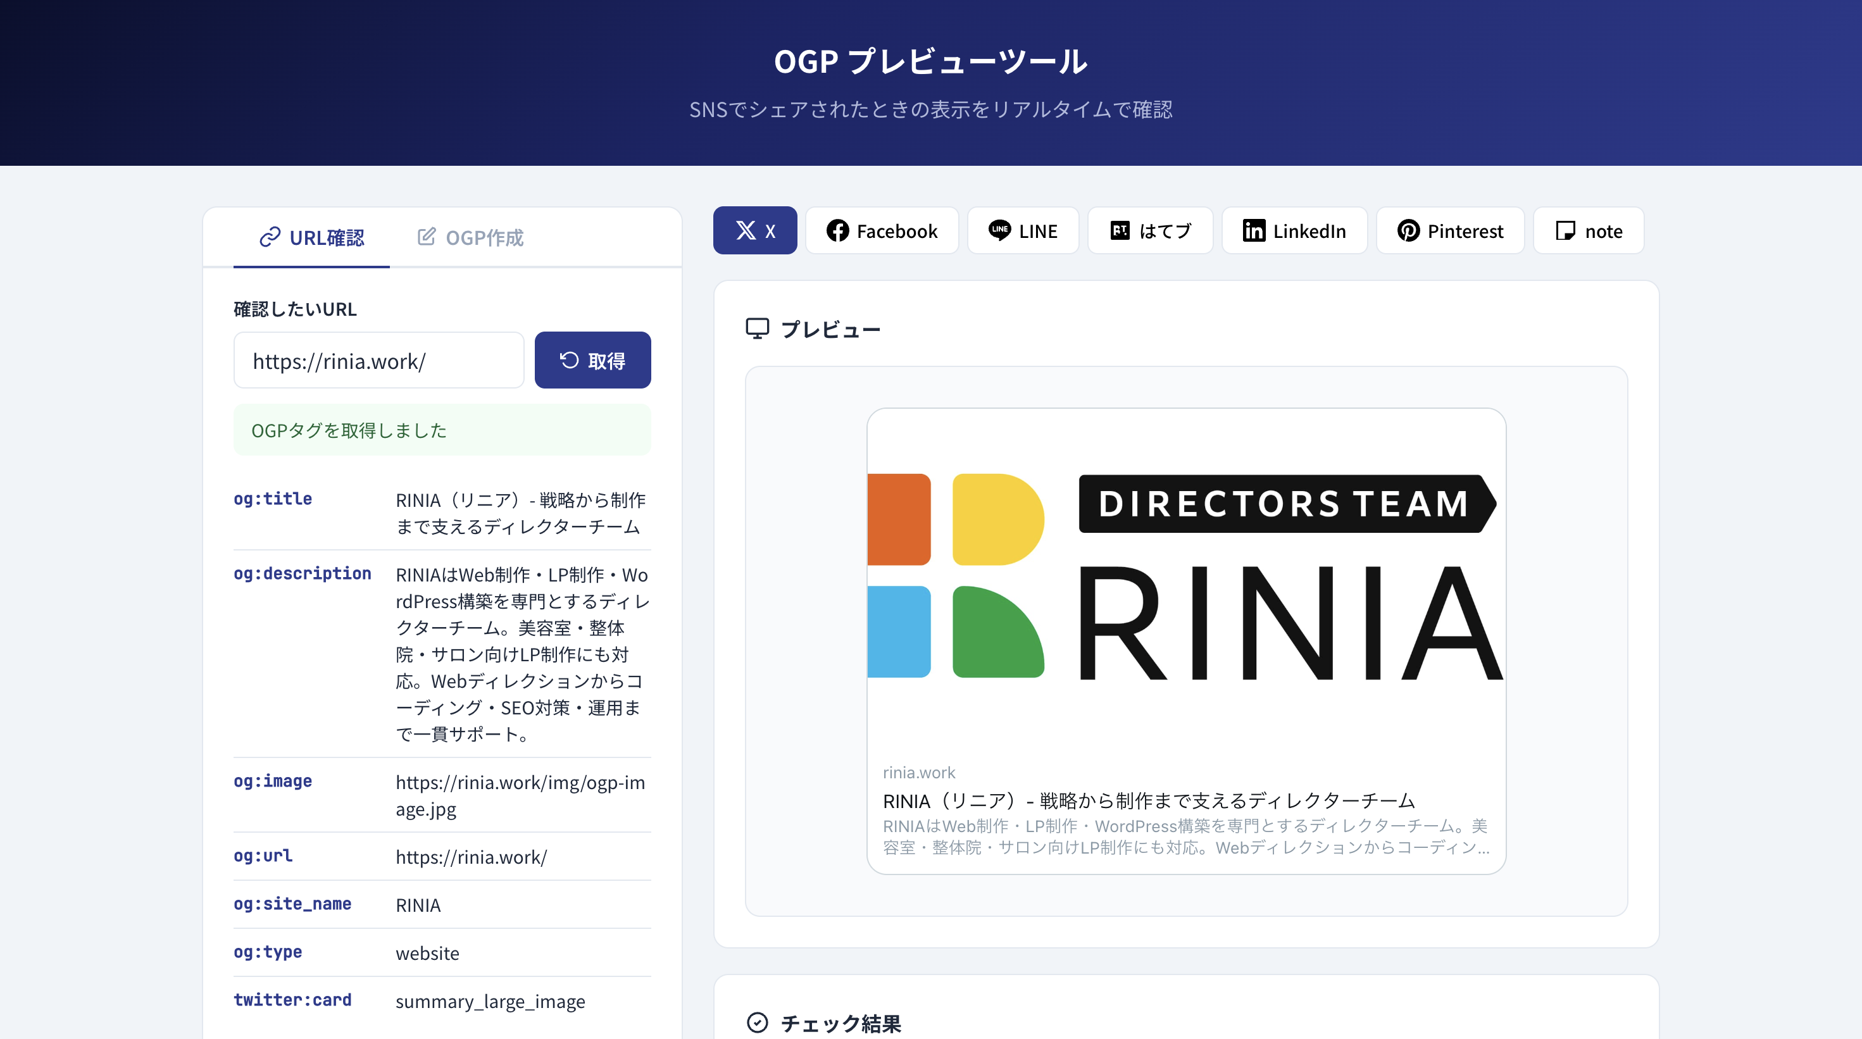Click the og:title value text

pyautogui.click(x=520, y=513)
